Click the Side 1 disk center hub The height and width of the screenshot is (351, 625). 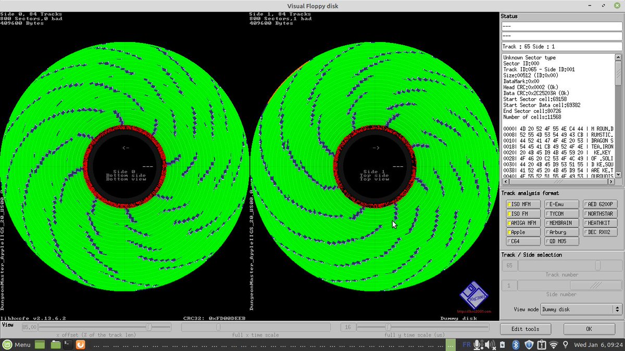coord(374,165)
